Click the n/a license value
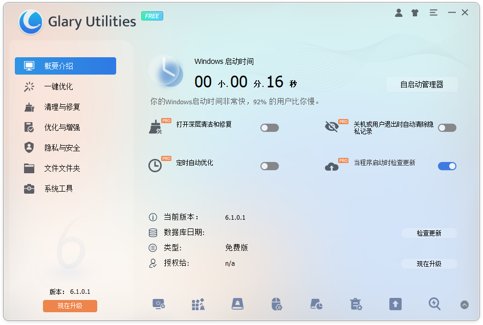Image resolution: width=483 pixels, height=325 pixels. (x=230, y=264)
